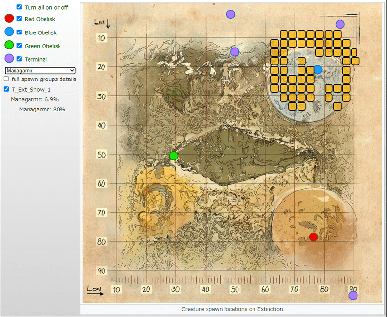
Task: Click the terminal marker below longitude 90
Action: pos(353,295)
